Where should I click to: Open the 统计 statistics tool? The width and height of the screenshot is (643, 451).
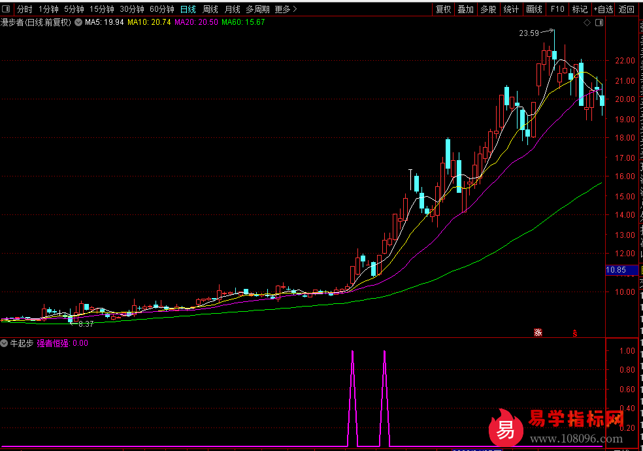(x=511, y=9)
